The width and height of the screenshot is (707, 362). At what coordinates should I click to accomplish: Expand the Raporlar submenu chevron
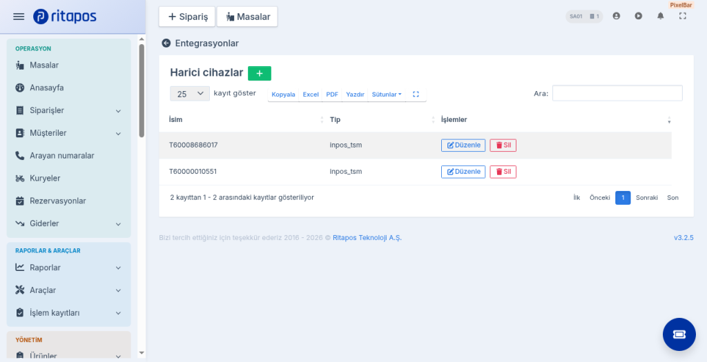[x=118, y=268]
